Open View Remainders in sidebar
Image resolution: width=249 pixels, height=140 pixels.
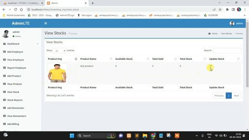(17, 116)
